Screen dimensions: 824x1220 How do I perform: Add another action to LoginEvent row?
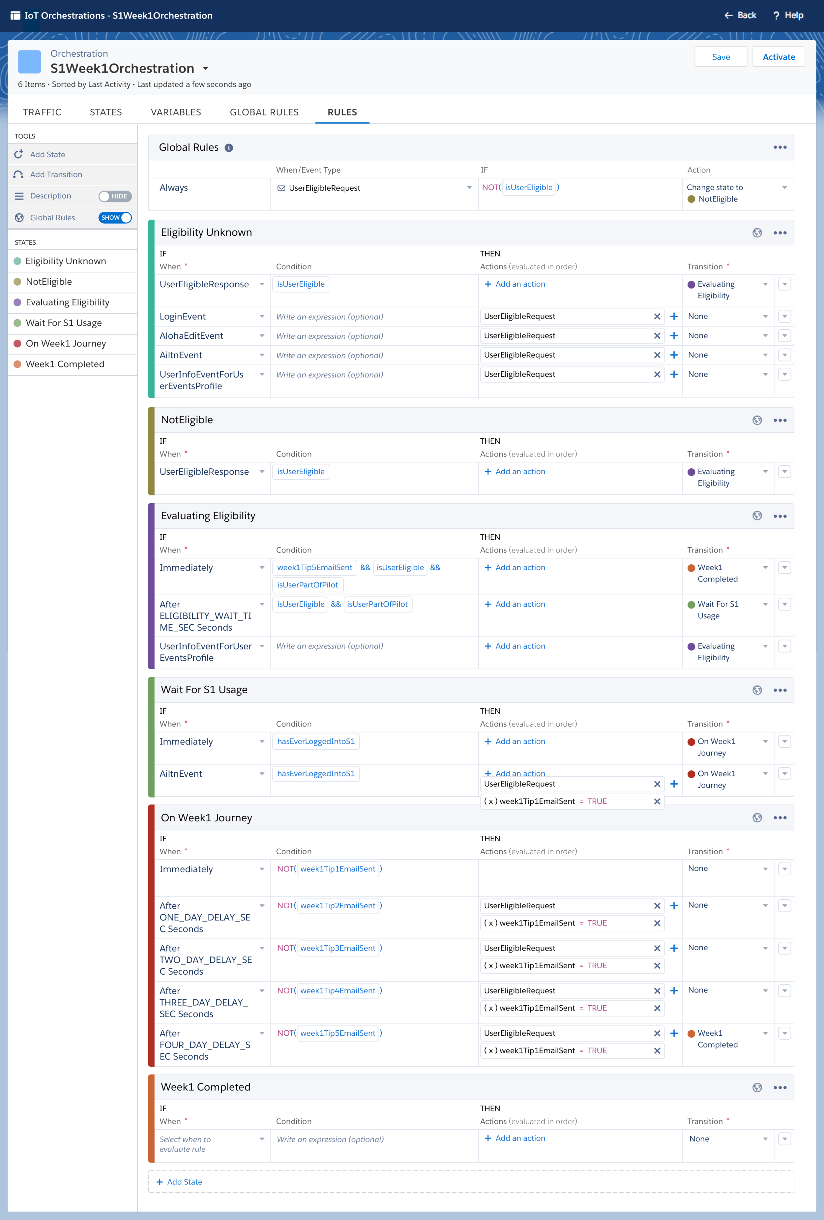pos(674,317)
